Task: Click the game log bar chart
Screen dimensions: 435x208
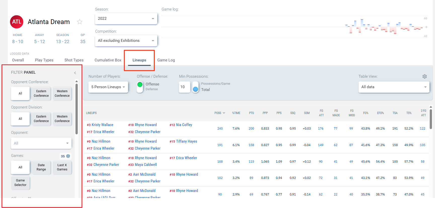Action: point(294,27)
